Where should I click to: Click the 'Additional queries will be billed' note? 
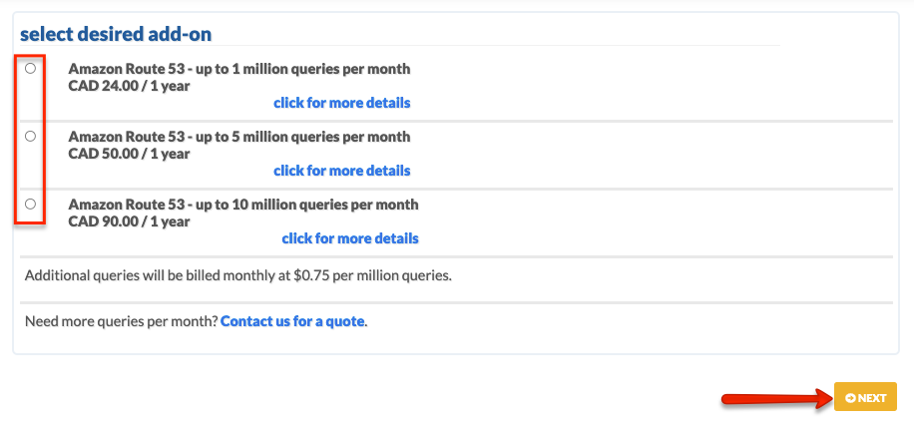tap(237, 275)
